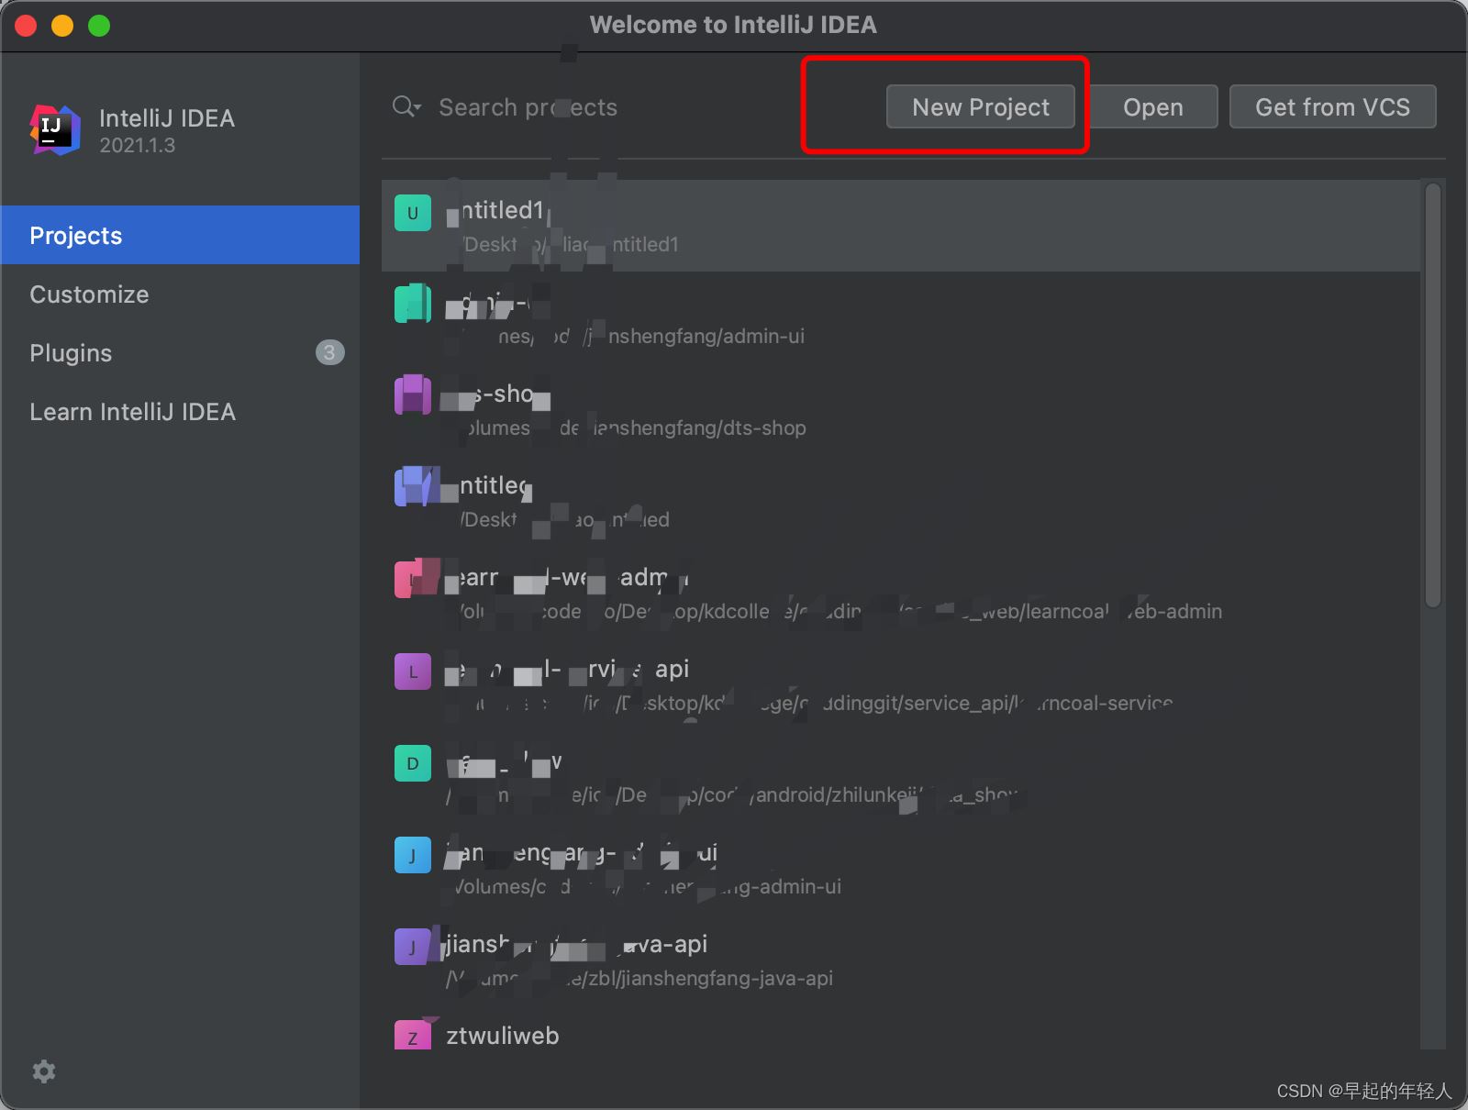The width and height of the screenshot is (1468, 1110).
Task: Open the jianshengfang-admin-ui project row
Action: click(901, 868)
